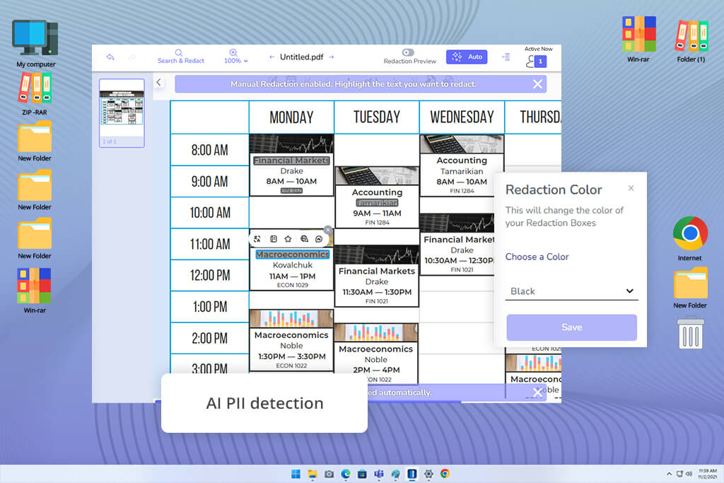Click the WEDNESDAY column header
724x483 pixels.
click(x=462, y=117)
